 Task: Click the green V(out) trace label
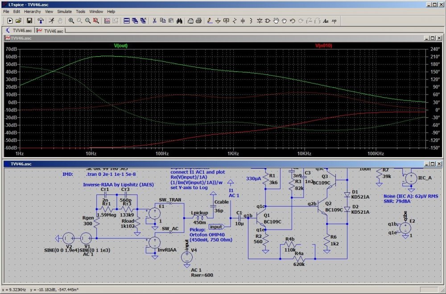point(120,45)
